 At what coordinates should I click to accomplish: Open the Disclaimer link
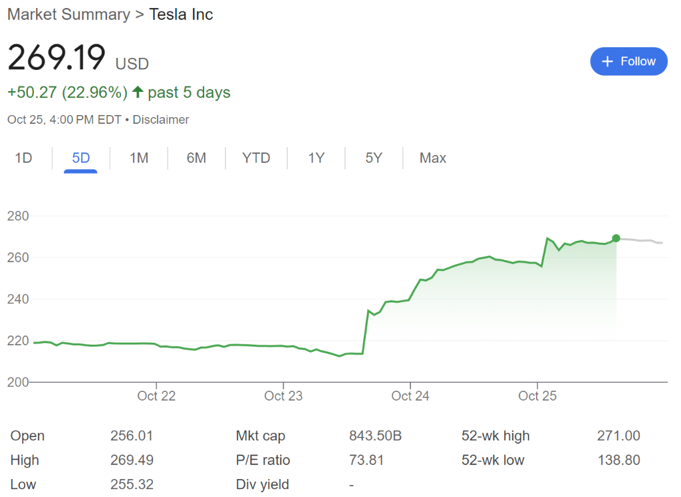pos(161,120)
